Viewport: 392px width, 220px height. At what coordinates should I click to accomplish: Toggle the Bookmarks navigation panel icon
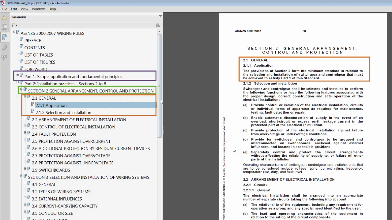click(x=4, y=37)
